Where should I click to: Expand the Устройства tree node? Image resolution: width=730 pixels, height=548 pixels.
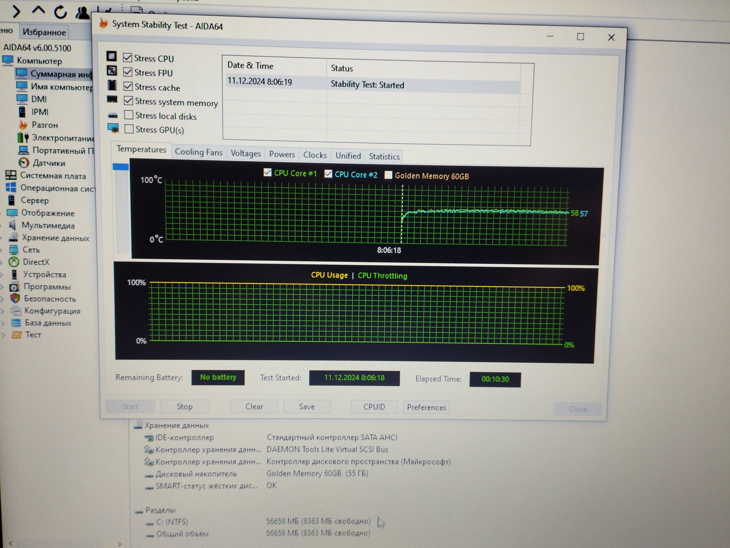point(2,274)
